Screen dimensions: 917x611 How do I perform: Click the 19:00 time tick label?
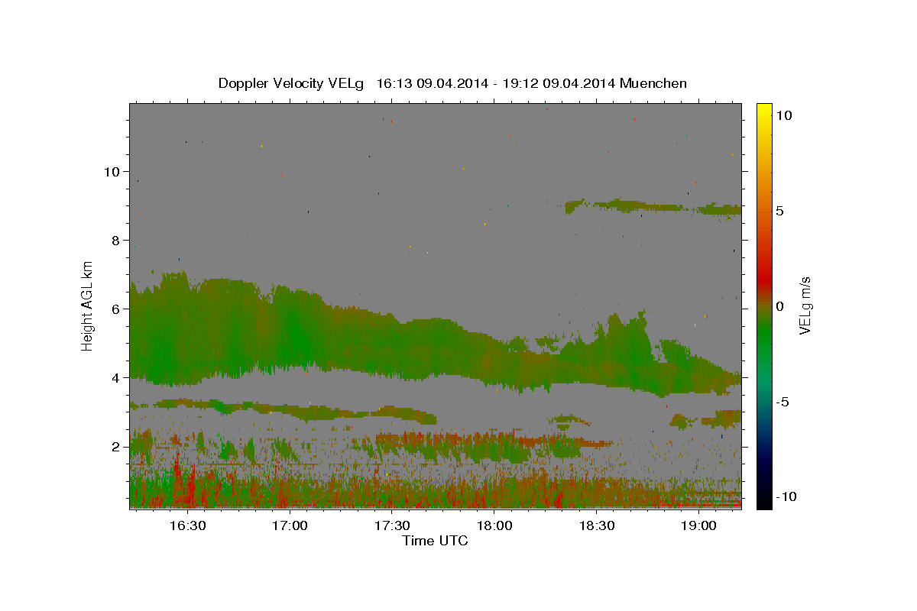coord(699,525)
